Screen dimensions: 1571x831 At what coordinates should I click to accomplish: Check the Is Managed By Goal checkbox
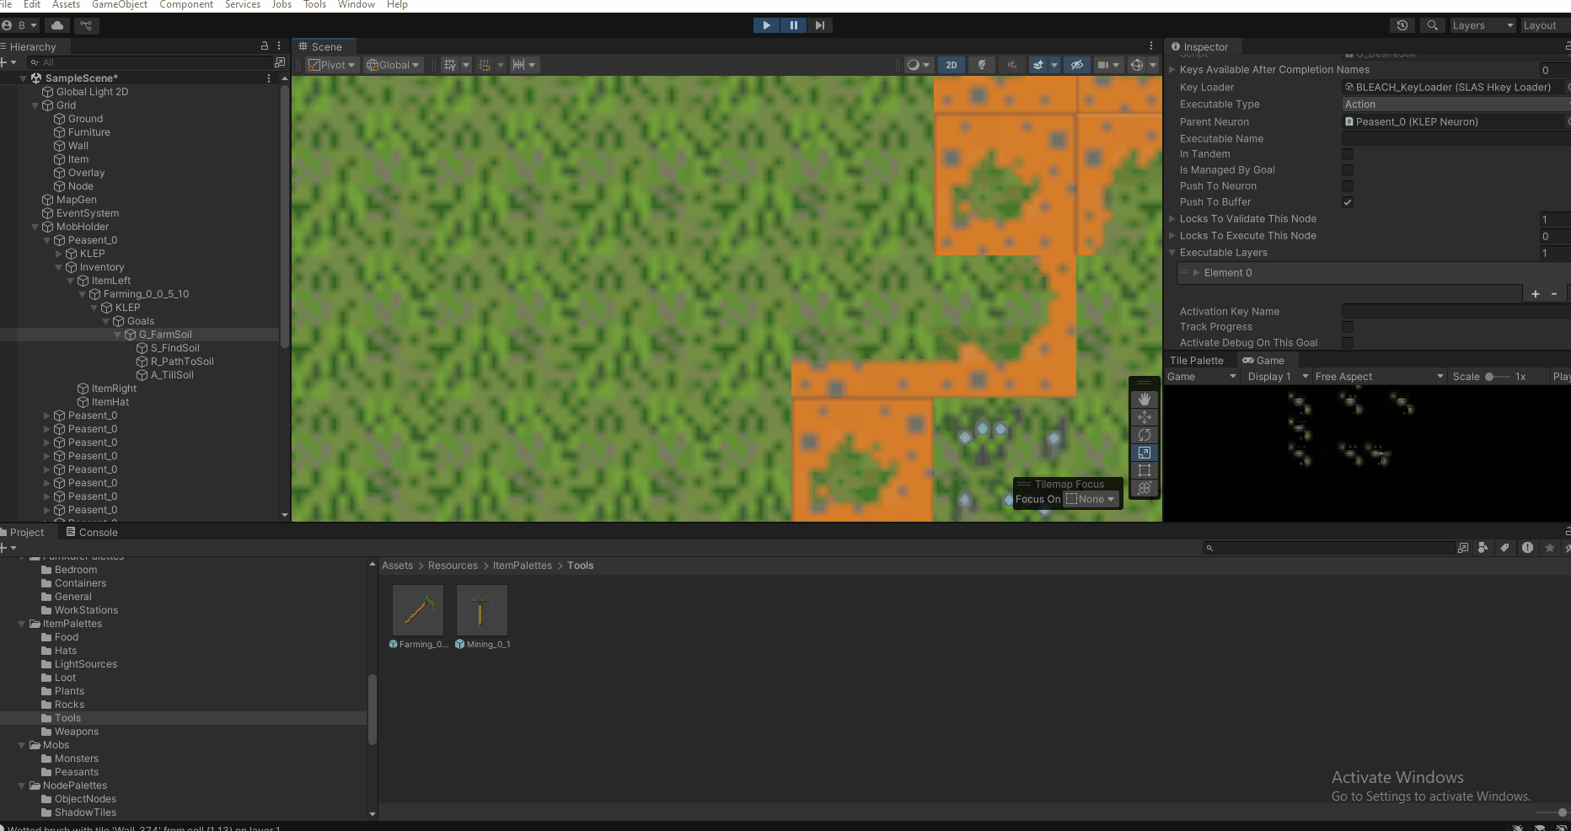(x=1348, y=170)
